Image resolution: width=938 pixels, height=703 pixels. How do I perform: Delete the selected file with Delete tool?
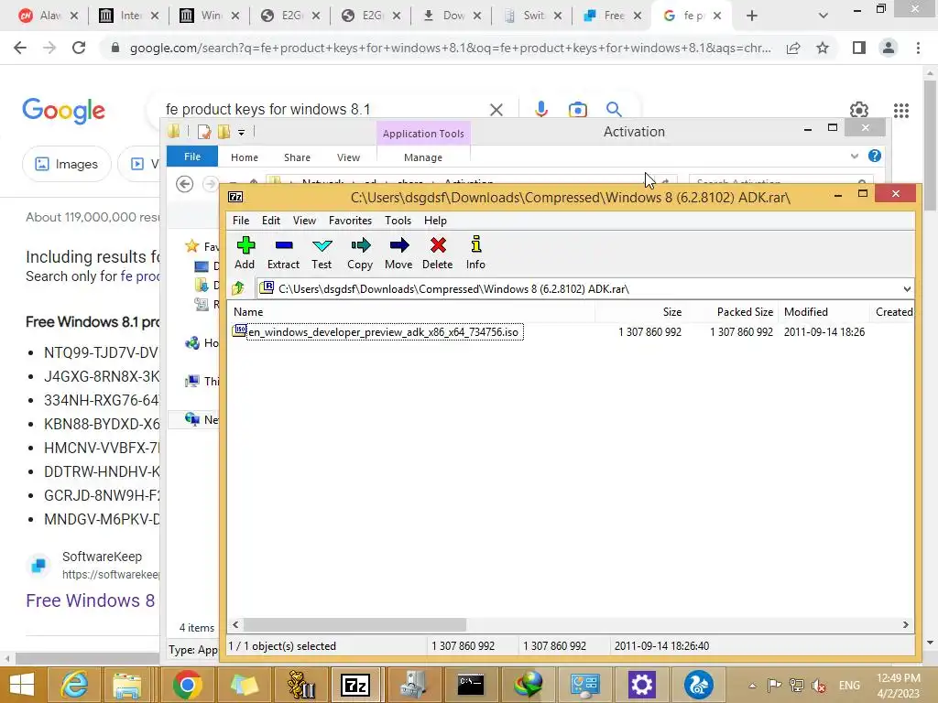coord(437,253)
